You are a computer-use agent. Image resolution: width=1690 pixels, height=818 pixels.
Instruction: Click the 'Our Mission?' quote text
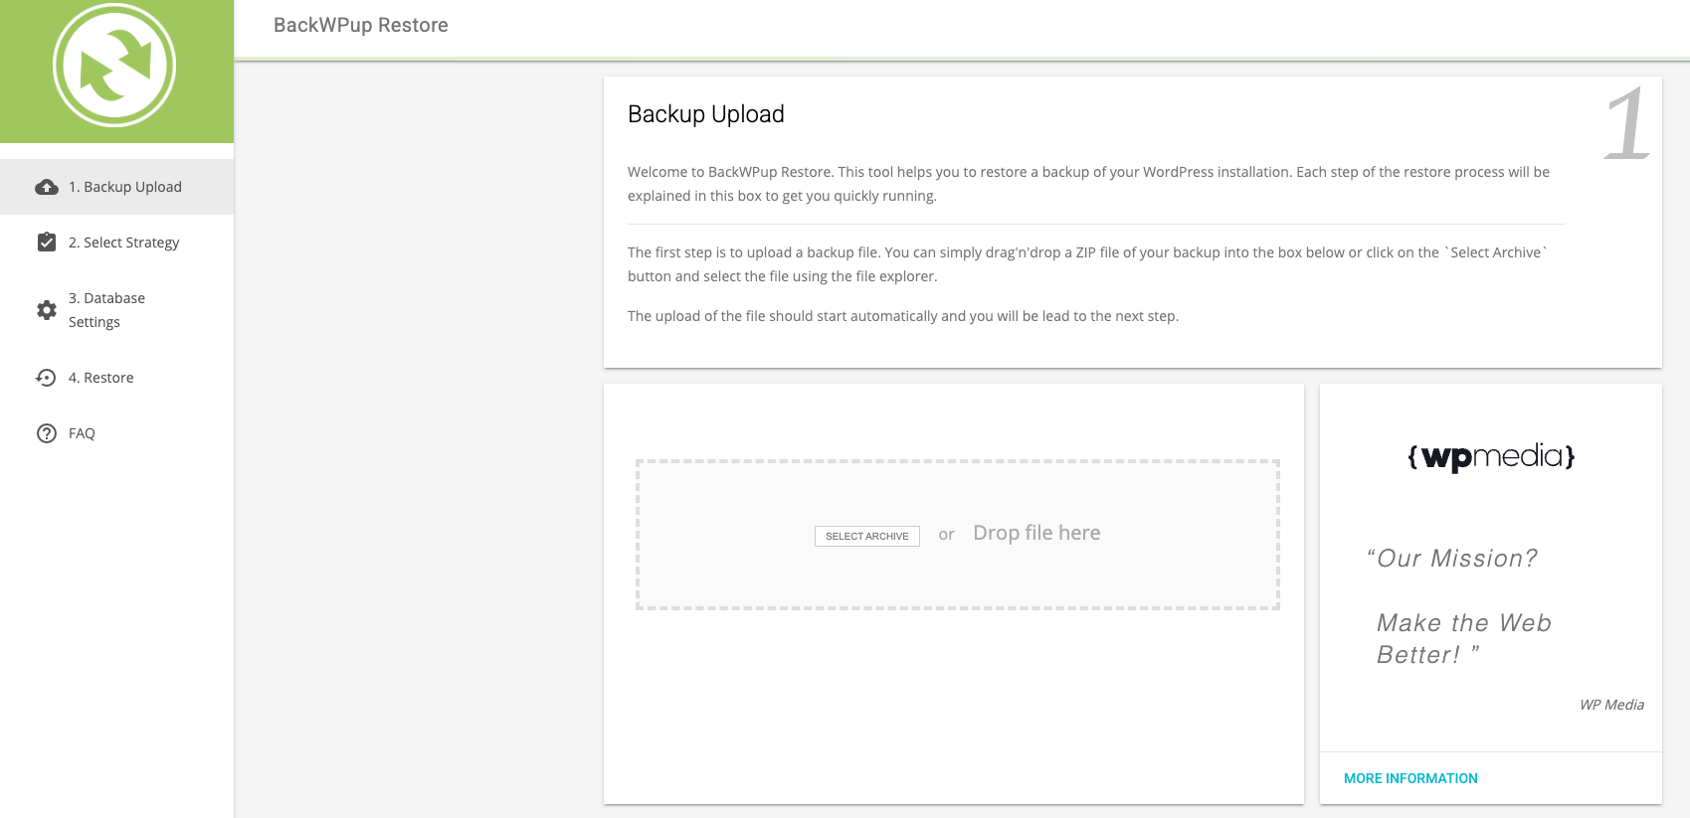(x=1452, y=559)
